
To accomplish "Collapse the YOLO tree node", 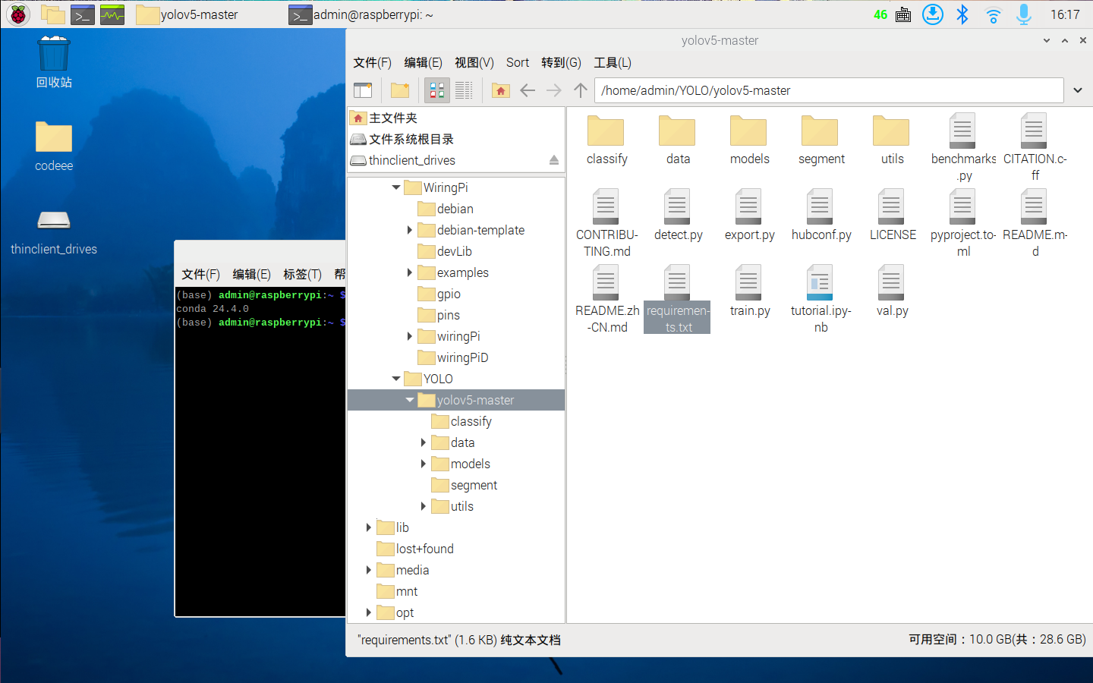I will click(x=396, y=379).
